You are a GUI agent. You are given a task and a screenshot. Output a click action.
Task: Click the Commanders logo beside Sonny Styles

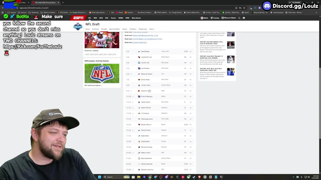[x=139, y=79]
